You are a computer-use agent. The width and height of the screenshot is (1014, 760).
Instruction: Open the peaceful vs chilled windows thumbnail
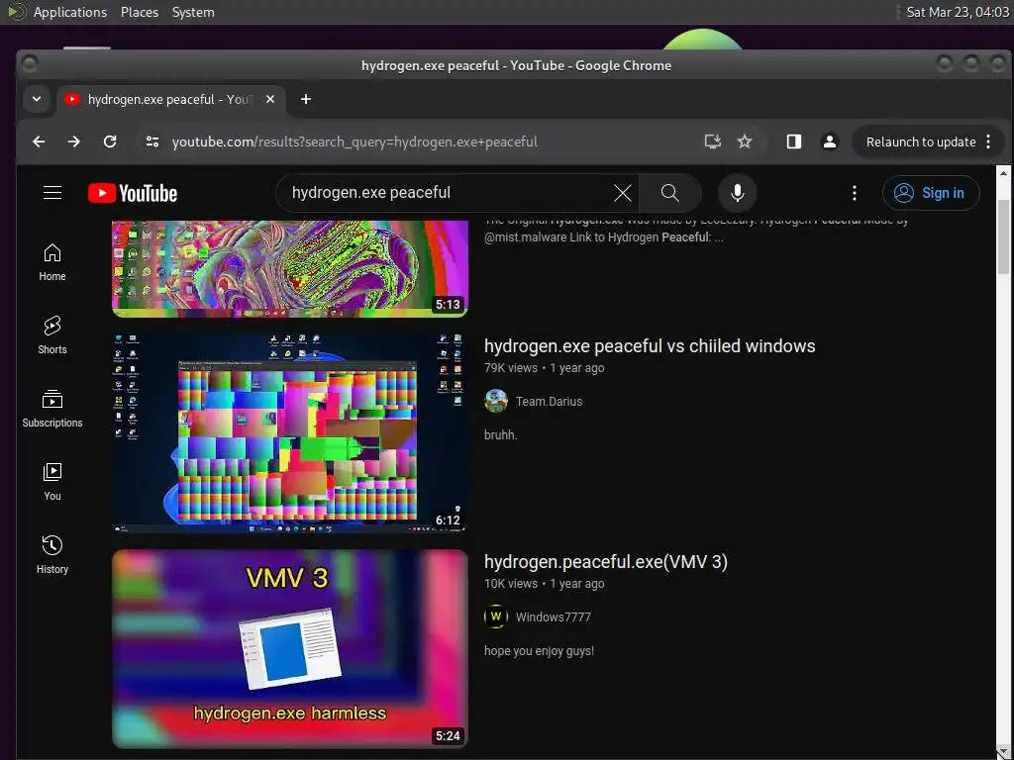(290, 432)
